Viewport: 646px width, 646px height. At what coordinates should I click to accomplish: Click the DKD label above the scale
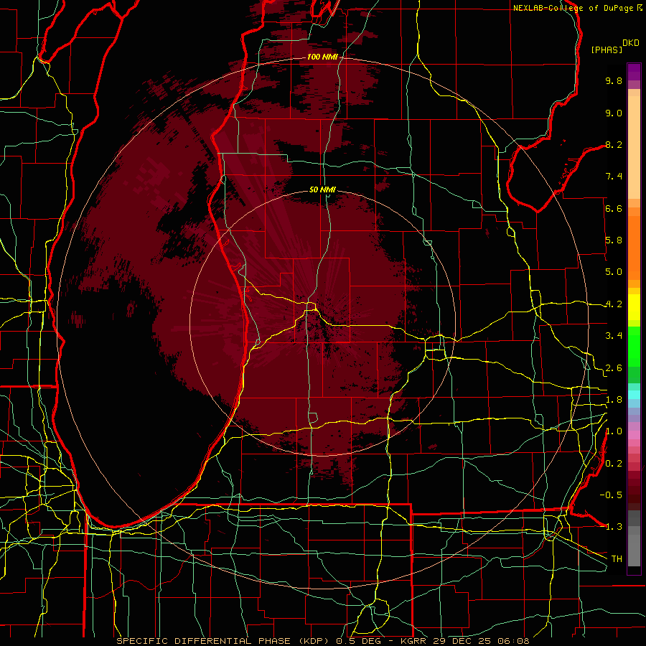pos(630,43)
